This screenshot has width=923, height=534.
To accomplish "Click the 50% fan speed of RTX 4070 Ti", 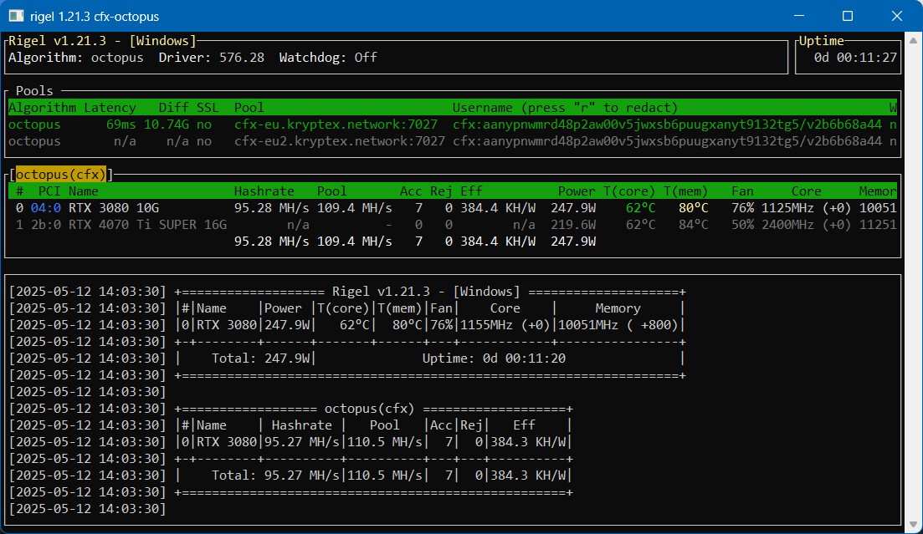I will 742,226.
